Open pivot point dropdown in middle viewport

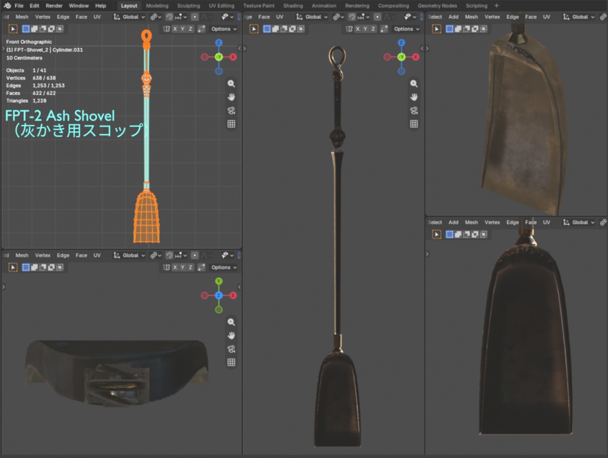click(338, 17)
